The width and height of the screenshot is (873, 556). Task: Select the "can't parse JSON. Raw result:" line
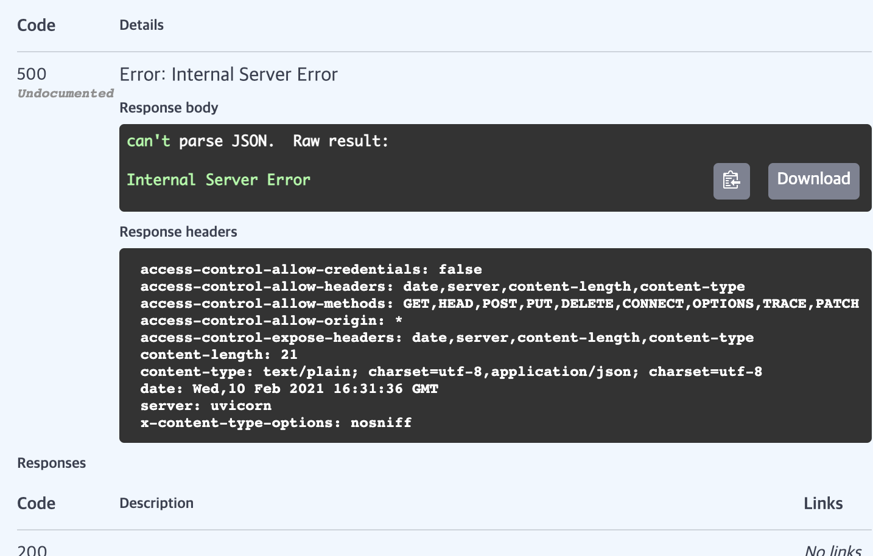[258, 141]
